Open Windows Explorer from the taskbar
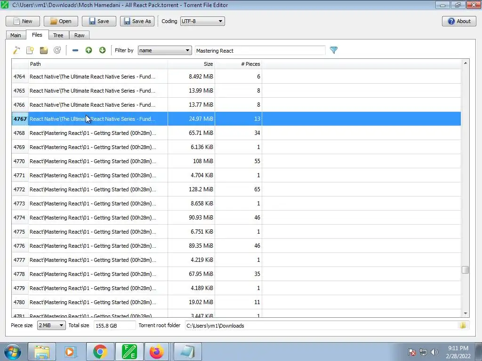Image resolution: width=482 pixels, height=361 pixels. point(42,352)
